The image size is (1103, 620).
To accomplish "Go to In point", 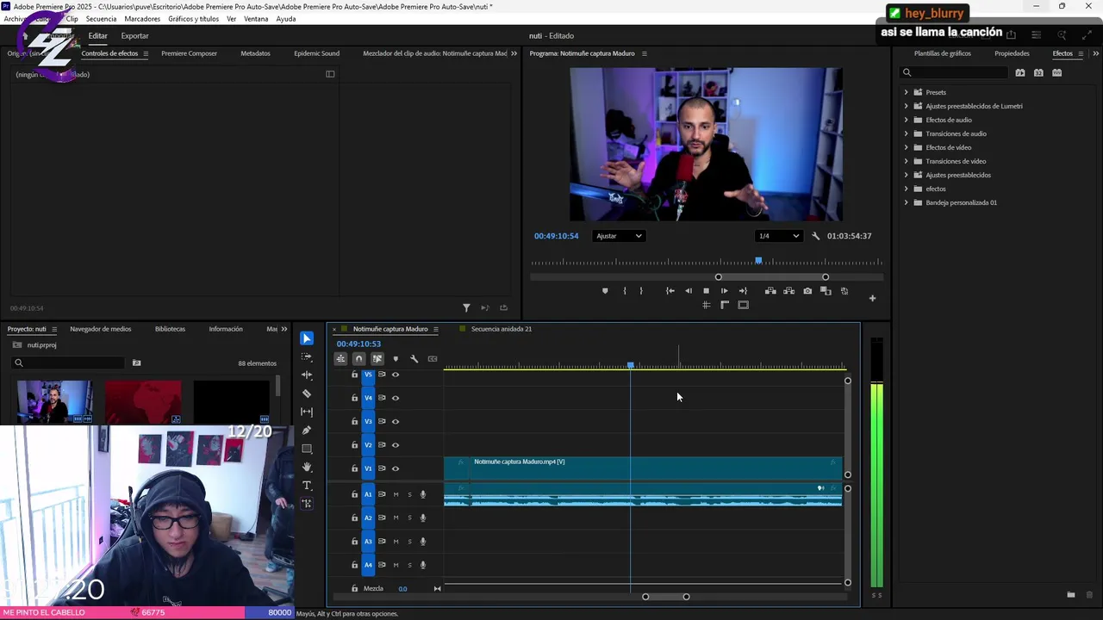I will (x=670, y=291).
